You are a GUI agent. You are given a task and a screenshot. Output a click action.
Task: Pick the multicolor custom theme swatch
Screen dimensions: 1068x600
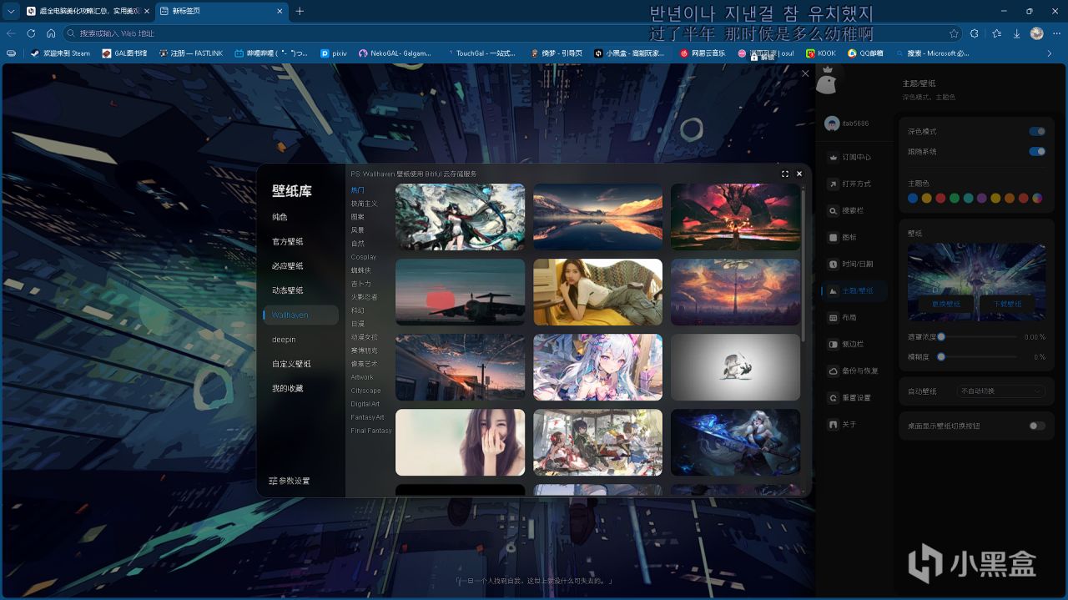[x=1037, y=198]
